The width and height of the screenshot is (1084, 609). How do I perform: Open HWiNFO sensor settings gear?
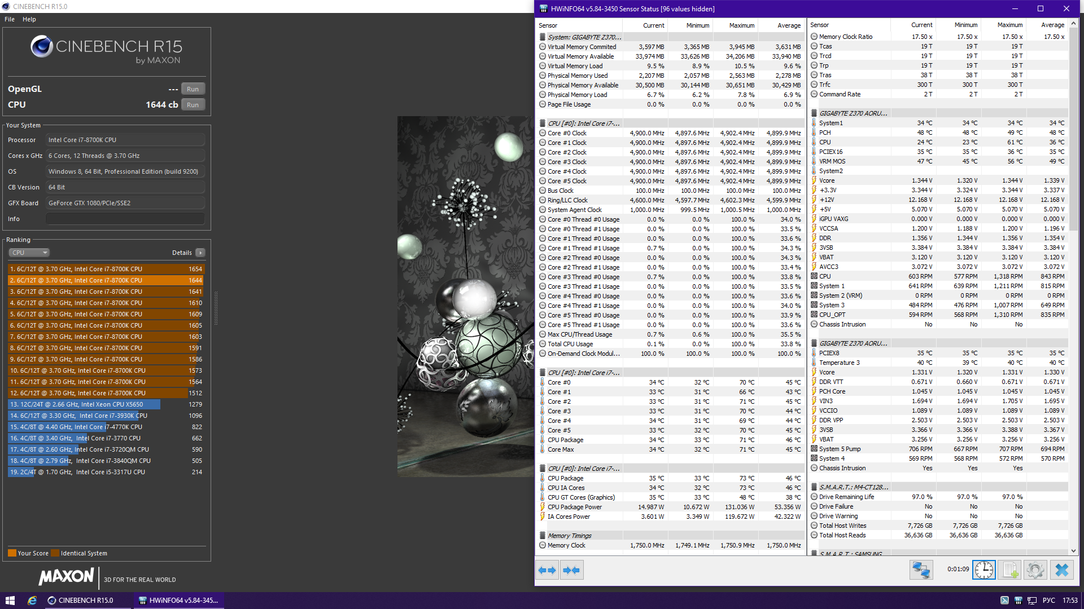click(x=1035, y=570)
